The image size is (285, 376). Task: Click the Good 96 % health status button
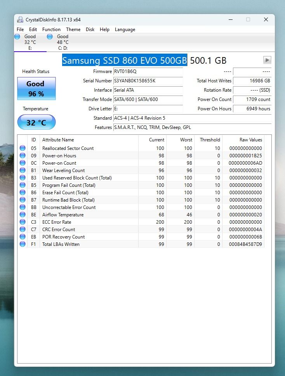tap(36, 89)
